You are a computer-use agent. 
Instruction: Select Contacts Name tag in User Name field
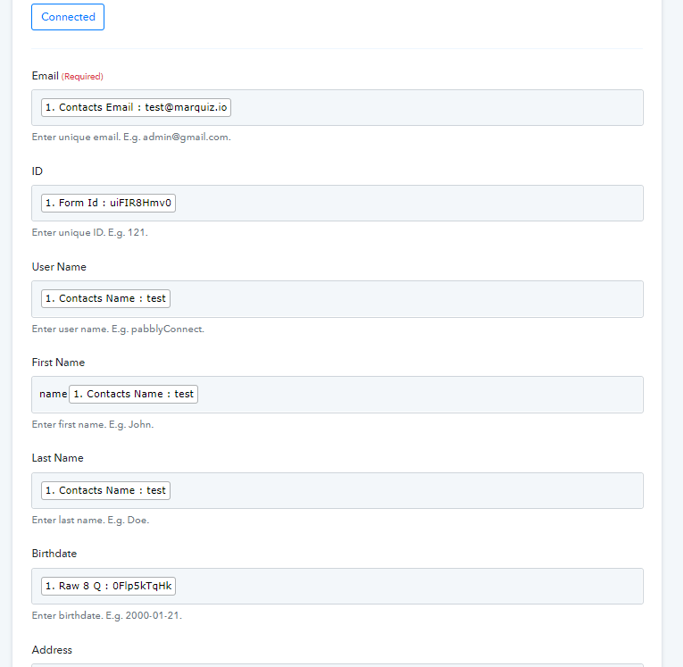(105, 298)
